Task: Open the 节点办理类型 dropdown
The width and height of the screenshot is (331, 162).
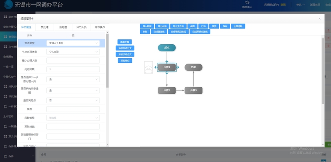Action: tap(73, 52)
